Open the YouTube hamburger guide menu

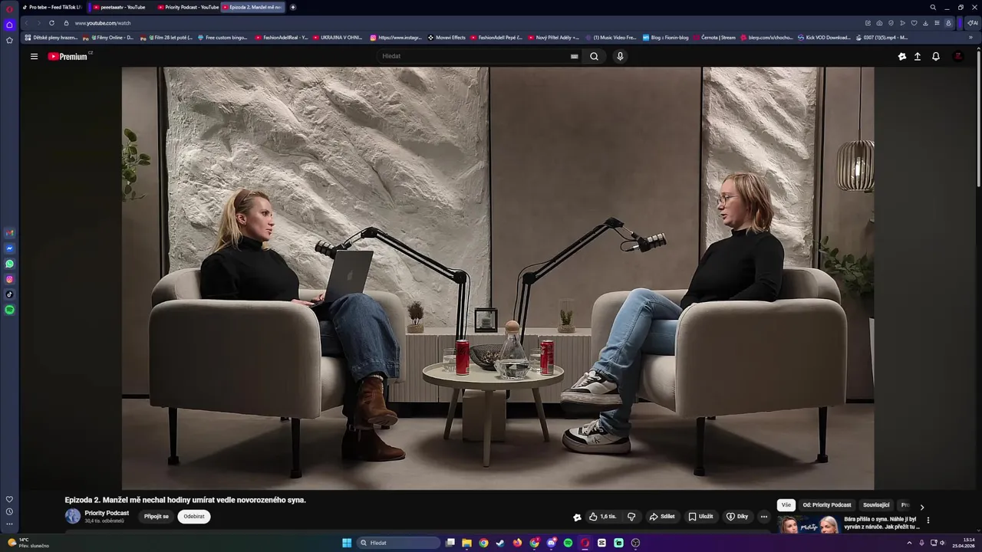click(x=34, y=56)
